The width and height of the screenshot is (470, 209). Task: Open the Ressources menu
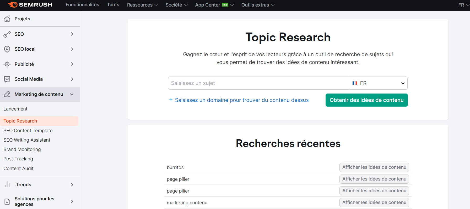click(143, 5)
